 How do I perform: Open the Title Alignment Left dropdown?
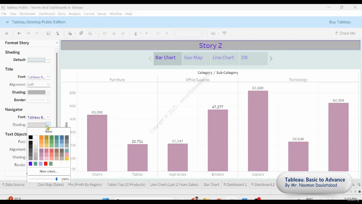coord(39,84)
